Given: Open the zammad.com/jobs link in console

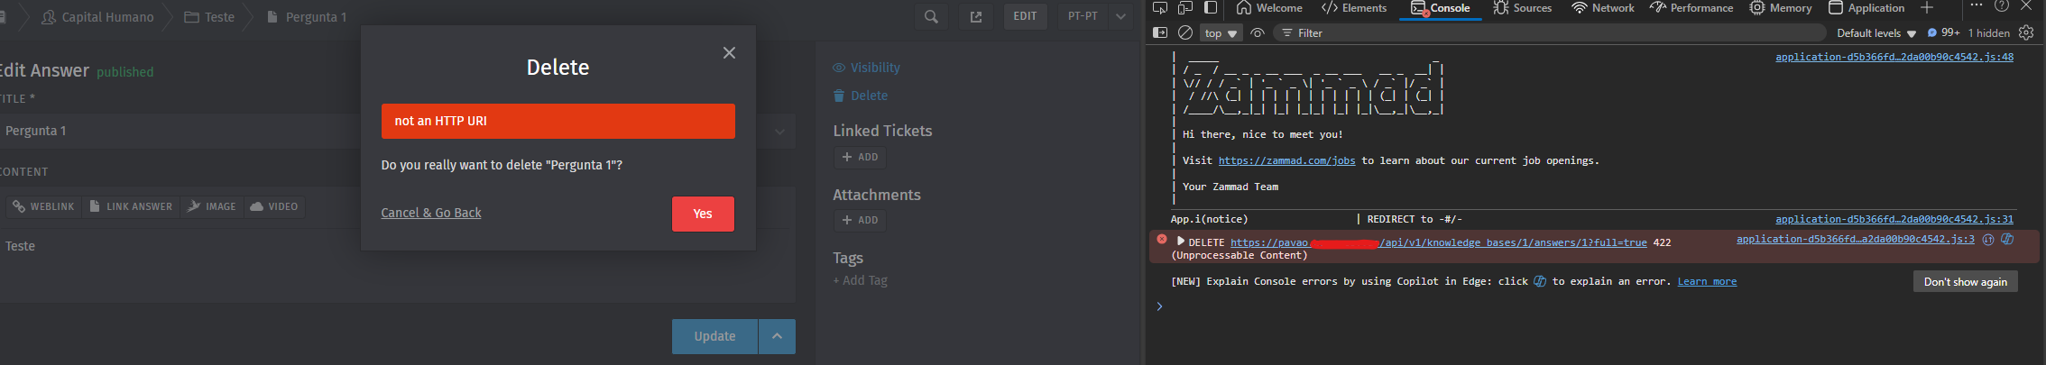Looking at the screenshot, I should click(1286, 160).
